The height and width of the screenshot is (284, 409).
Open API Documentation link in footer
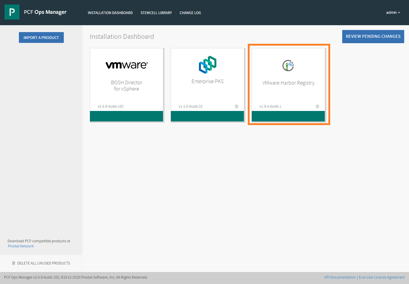[x=340, y=277]
